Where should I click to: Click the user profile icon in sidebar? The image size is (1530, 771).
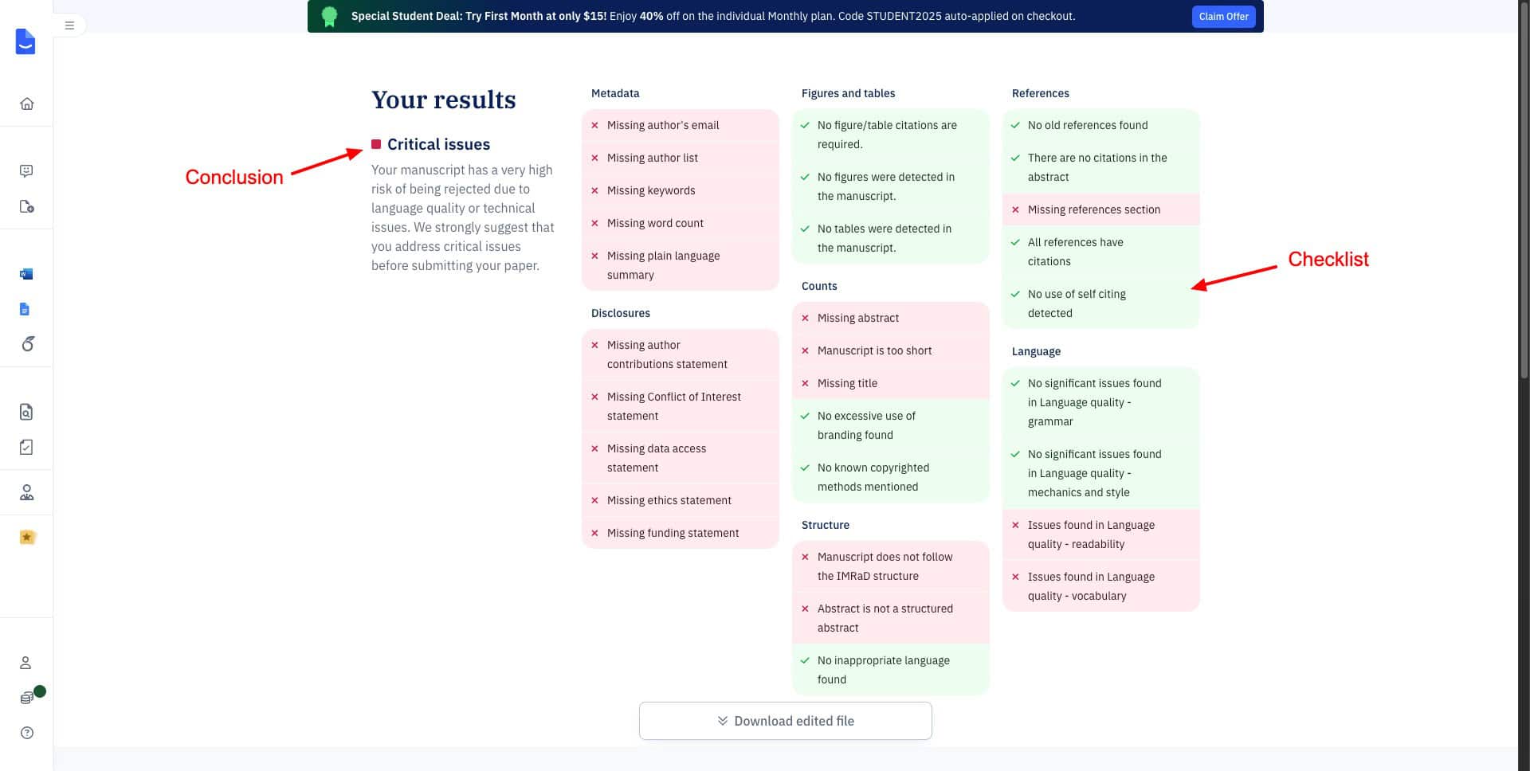pyautogui.click(x=25, y=663)
